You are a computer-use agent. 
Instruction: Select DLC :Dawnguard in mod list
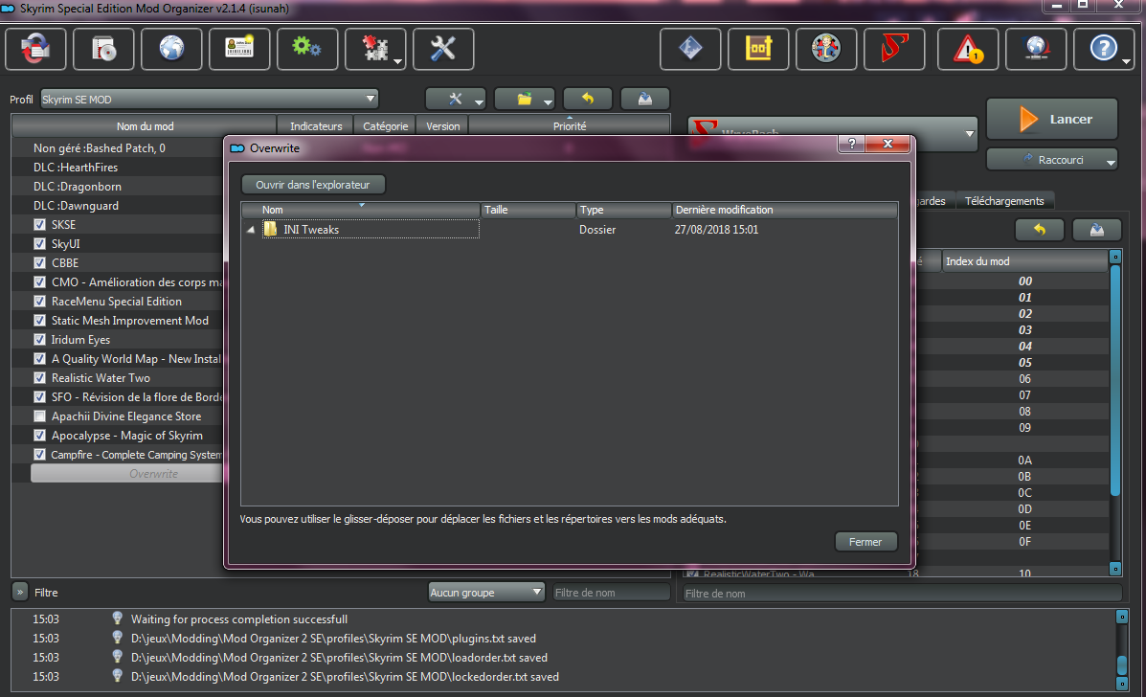[x=119, y=205]
